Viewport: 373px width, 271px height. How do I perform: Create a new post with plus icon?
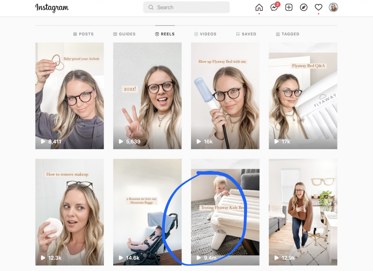click(x=289, y=8)
